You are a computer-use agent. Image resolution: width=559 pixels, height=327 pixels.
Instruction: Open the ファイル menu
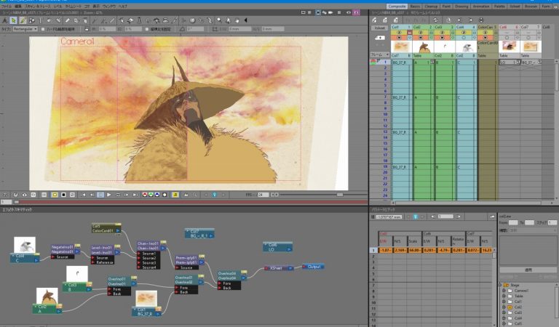[7, 7]
